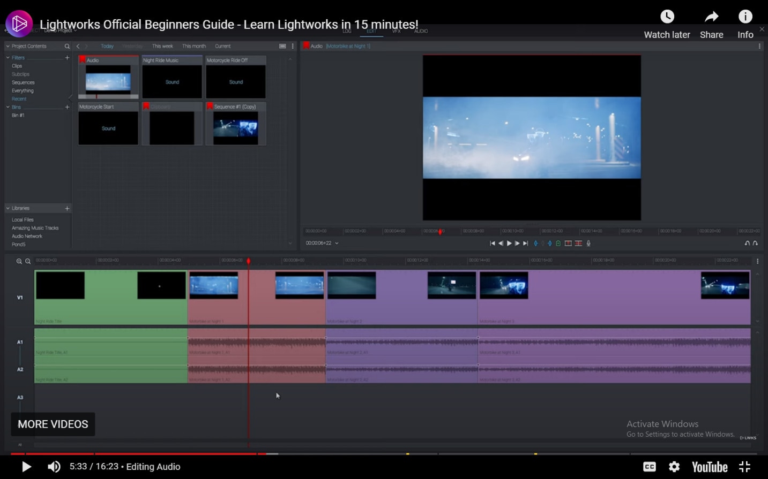Select the Everything filter
The image size is (768, 479).
(x=23, y=91)
